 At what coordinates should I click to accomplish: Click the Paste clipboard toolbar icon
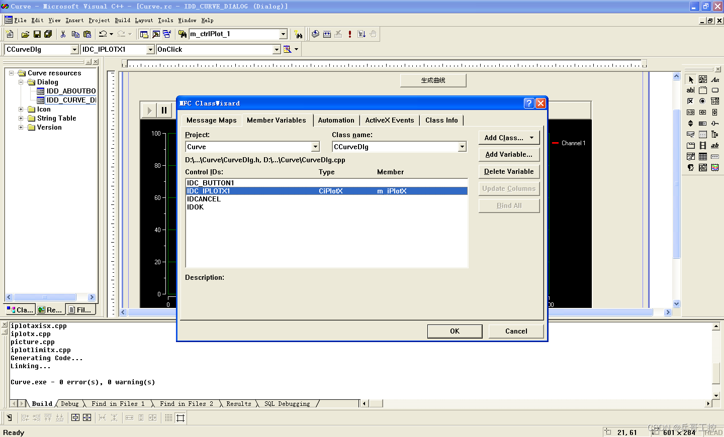[87, 34]
